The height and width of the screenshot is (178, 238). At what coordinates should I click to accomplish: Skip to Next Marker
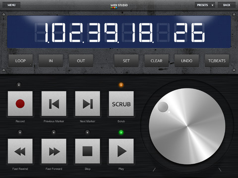click(x=88, y=104)
